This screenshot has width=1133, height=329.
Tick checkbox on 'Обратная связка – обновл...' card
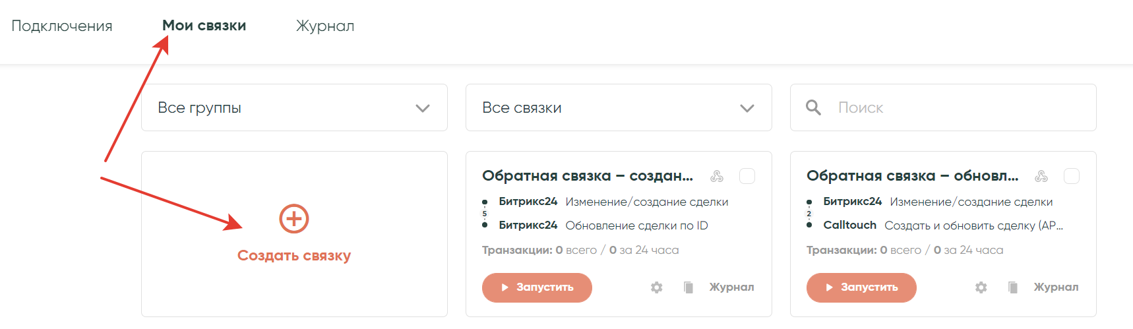click(1072, 176)
